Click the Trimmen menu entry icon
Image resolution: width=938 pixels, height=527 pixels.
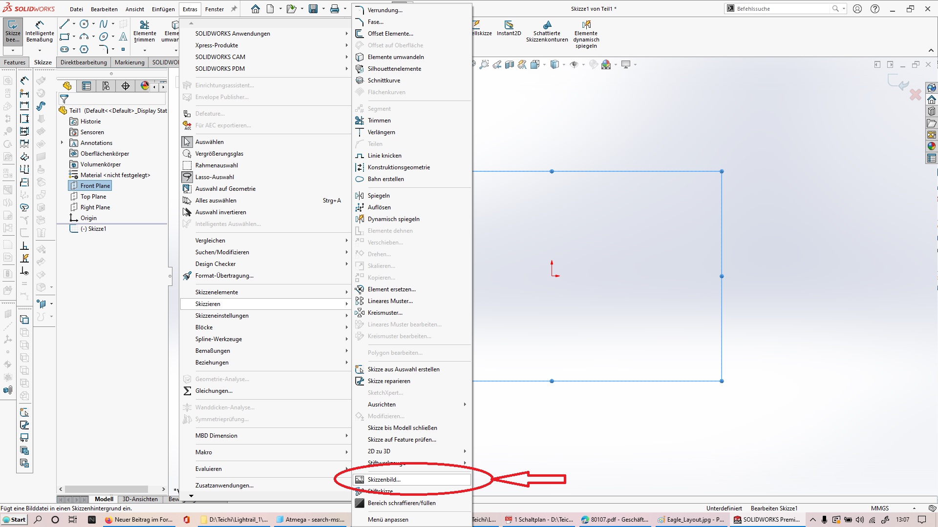[x=360, y=121]
